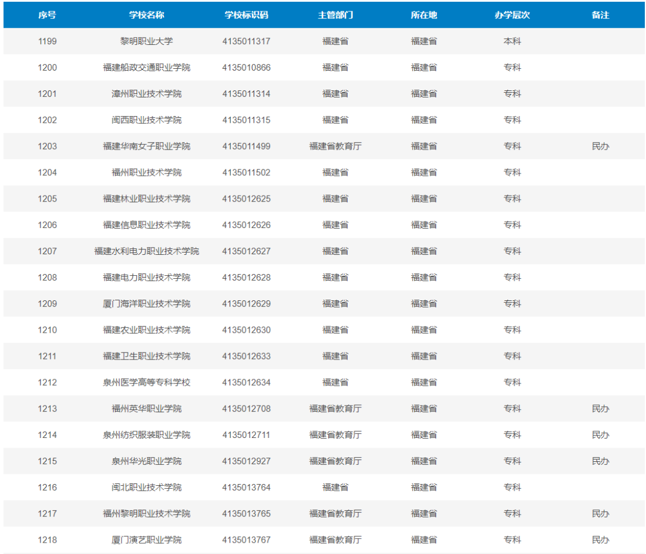Viewport: 646px width, 554px height.
Task: Click the 学校标识码 column header
Action: click(x=246, y=15)
